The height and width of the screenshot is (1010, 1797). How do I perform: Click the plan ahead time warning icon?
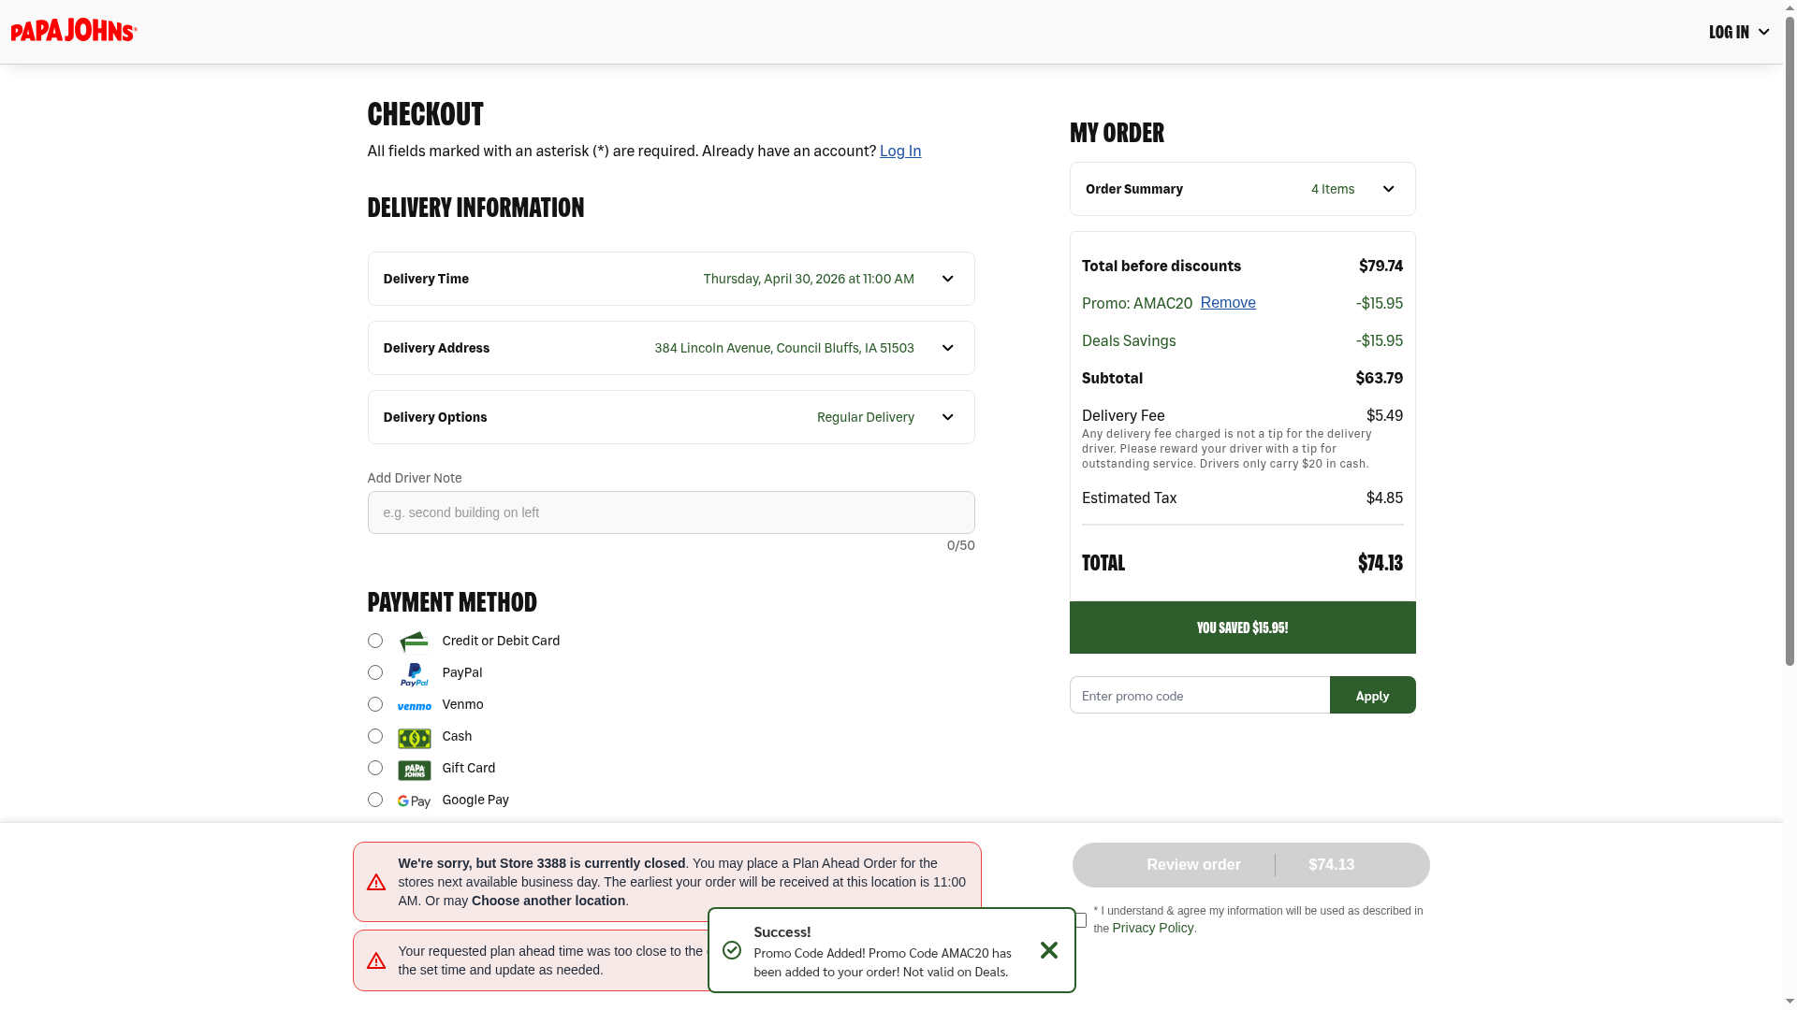click(x=376, y=960)
